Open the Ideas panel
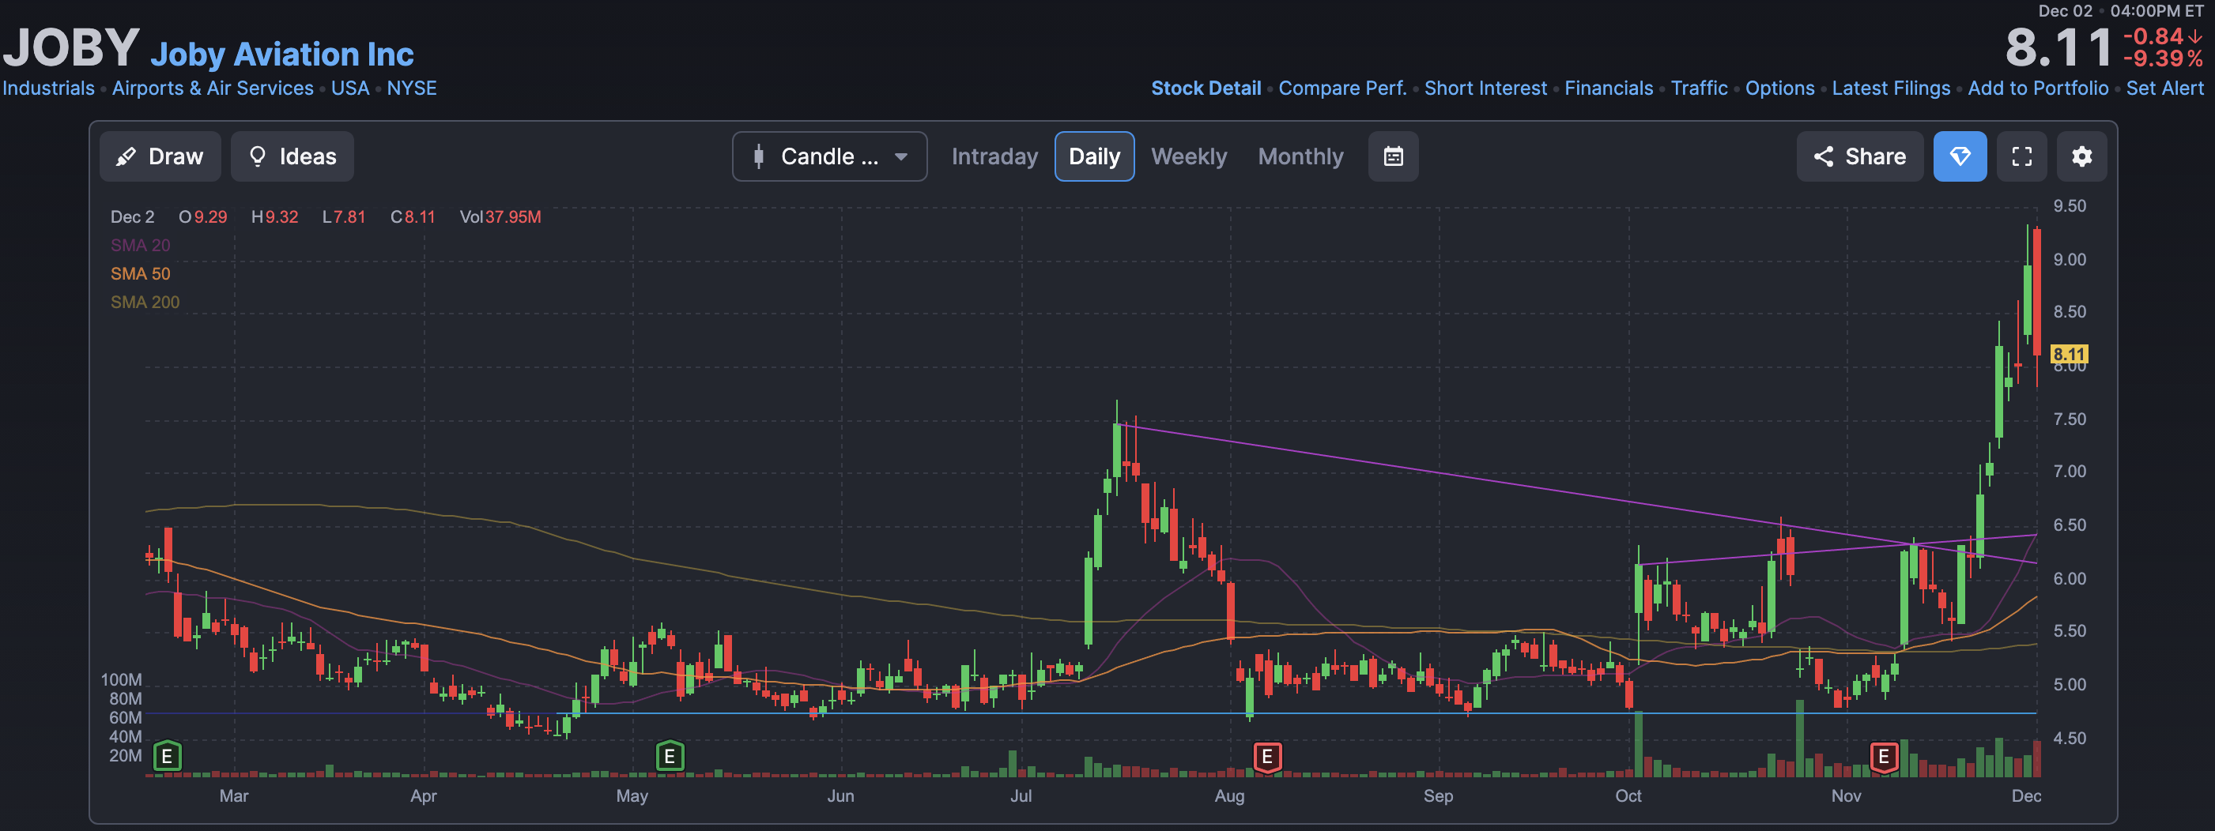The height and width of the screenshot is (831, 2215). point(292,156)
